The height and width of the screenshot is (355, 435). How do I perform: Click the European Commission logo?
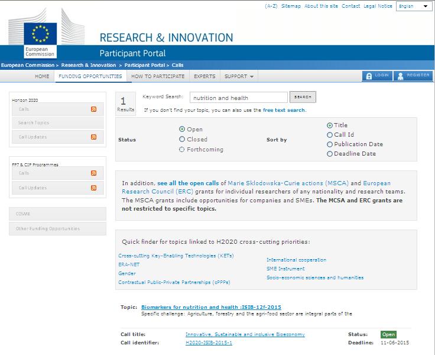click(40, 40)
